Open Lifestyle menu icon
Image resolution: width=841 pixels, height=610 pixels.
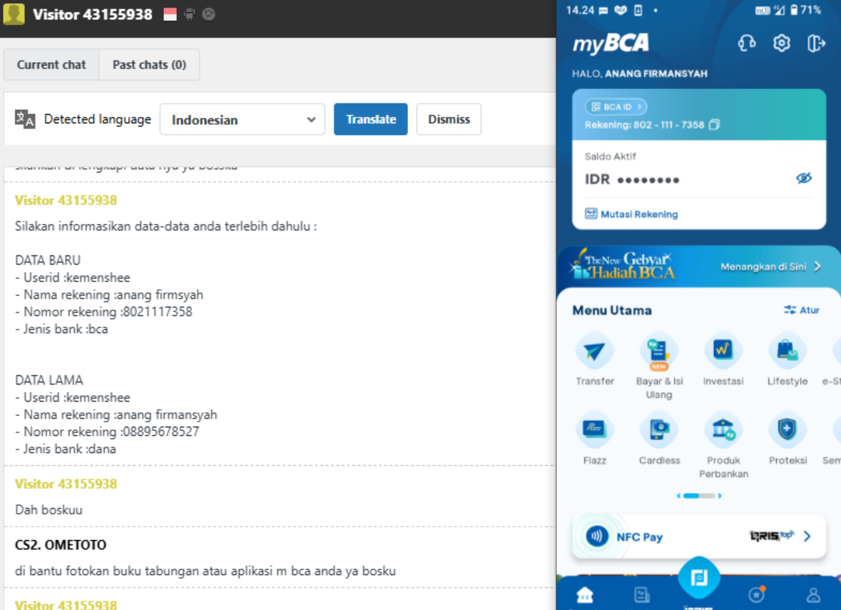pyautogui.click(x=788, y=350)
